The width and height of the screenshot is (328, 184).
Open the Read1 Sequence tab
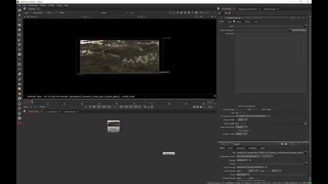(x=240, y=148)
